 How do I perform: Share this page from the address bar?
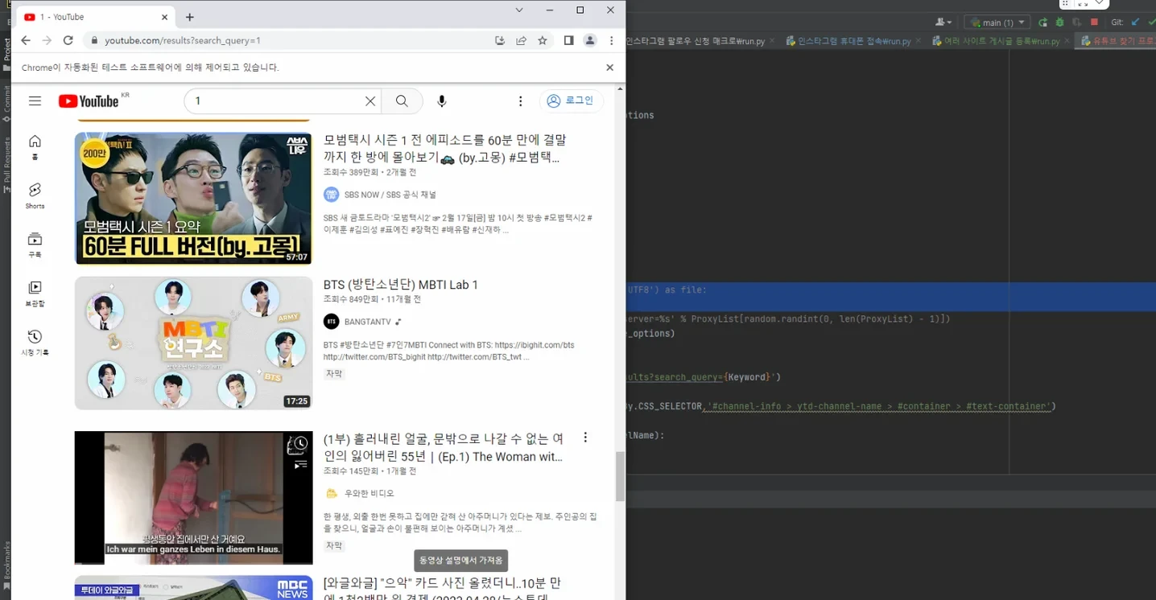pyautogui.click(x=521, y=40)
